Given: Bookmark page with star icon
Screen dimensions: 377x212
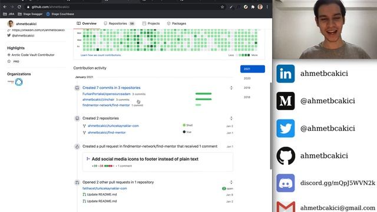Looking at the screenshot, I should [222, 7].
